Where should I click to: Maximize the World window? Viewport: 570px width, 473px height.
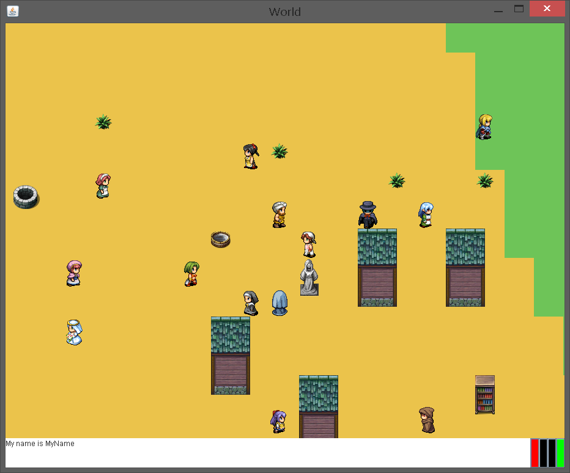click(519, 9)
